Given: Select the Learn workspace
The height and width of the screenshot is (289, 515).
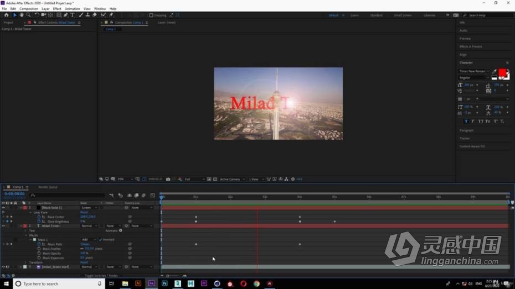Looking at the screenshot, I should pos(354,15).
